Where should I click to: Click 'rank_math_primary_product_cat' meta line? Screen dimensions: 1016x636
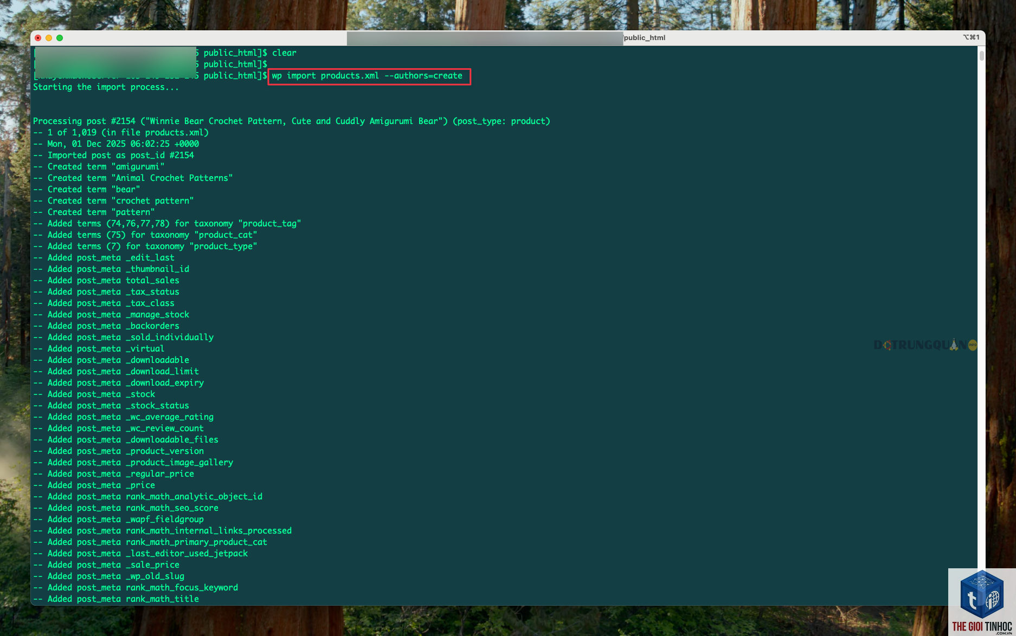(150, 542)
